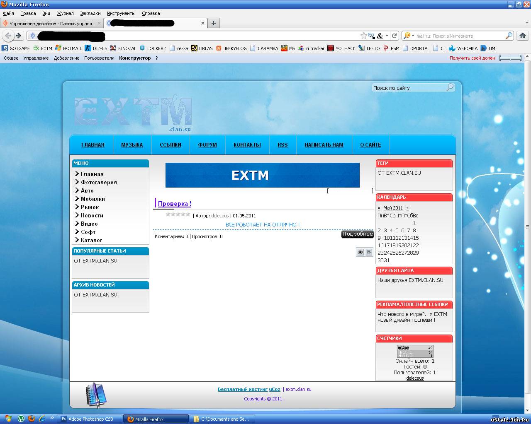Open the Проверка ! post title
This screenshot has width=531, height=424.
[x=175, y=204]
